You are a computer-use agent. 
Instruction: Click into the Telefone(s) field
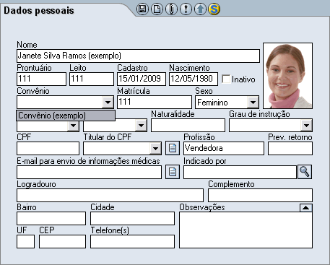point(132,241)
